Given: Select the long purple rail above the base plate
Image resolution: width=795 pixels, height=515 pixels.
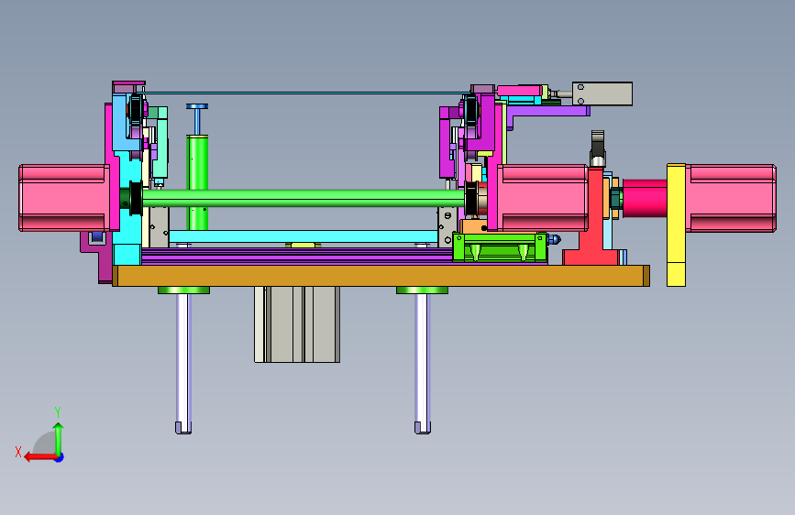Looking at the screenshot, I should pyautogui.click(x=297, y=256).
